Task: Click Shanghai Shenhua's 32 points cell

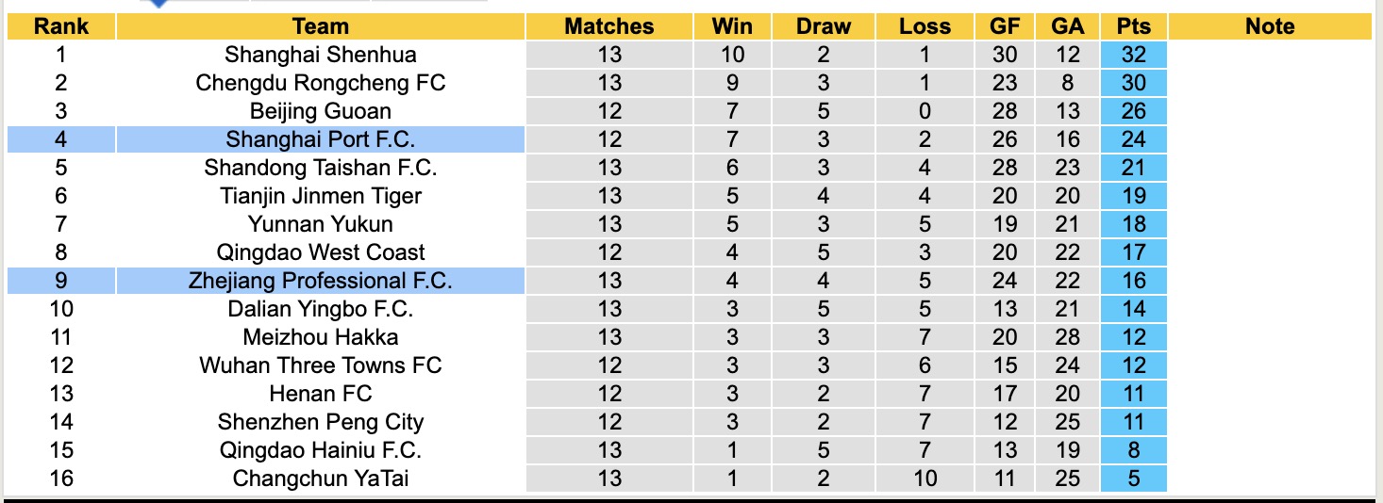Action: (x=1133, y=55)
